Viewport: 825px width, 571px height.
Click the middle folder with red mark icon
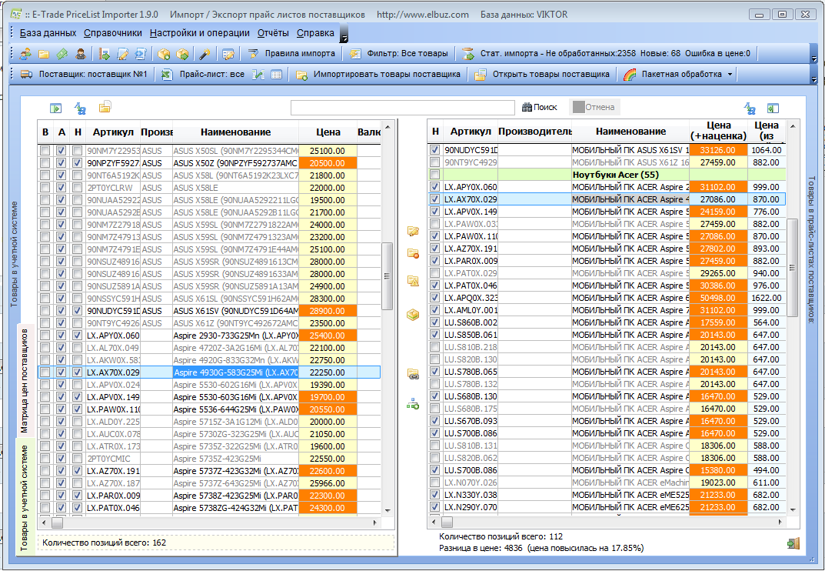coord(413,254)
